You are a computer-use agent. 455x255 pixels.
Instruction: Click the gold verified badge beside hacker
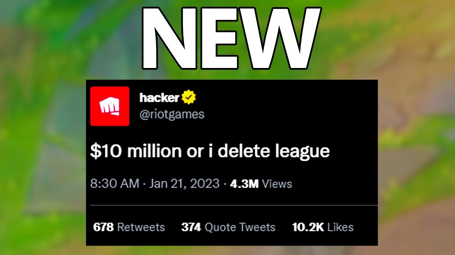click(x=189, y=97)
